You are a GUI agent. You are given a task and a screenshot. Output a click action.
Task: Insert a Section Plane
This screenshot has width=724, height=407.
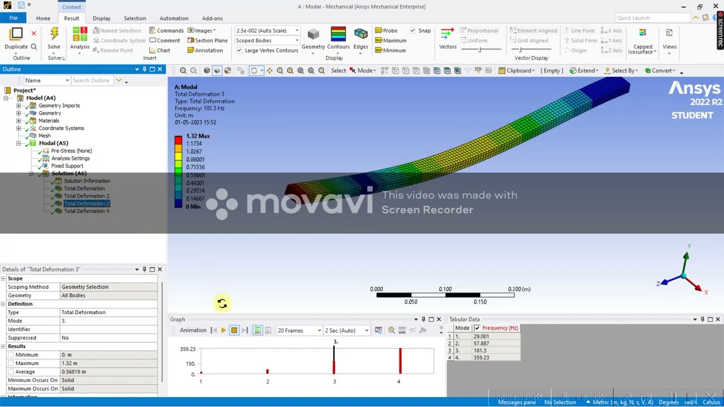pos(207,40)
